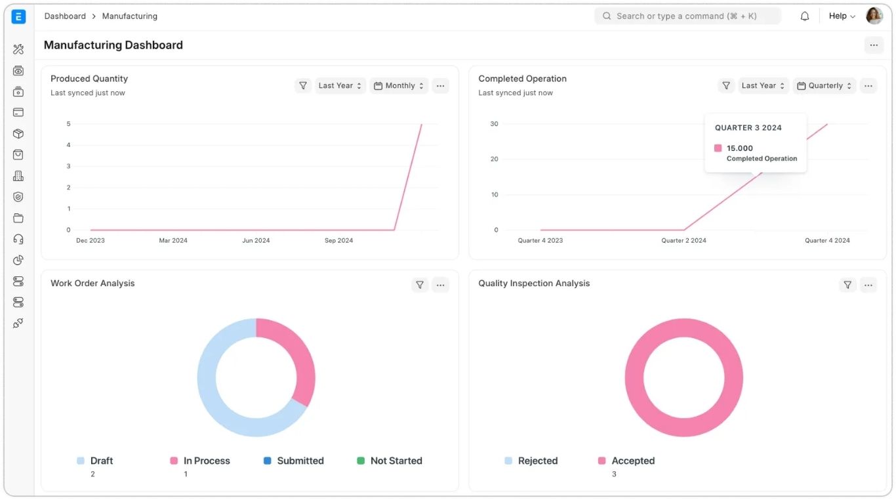This screenshot has width=896, height=504.
Task: Click the pie chart sidebar icon
Action: 18,261
